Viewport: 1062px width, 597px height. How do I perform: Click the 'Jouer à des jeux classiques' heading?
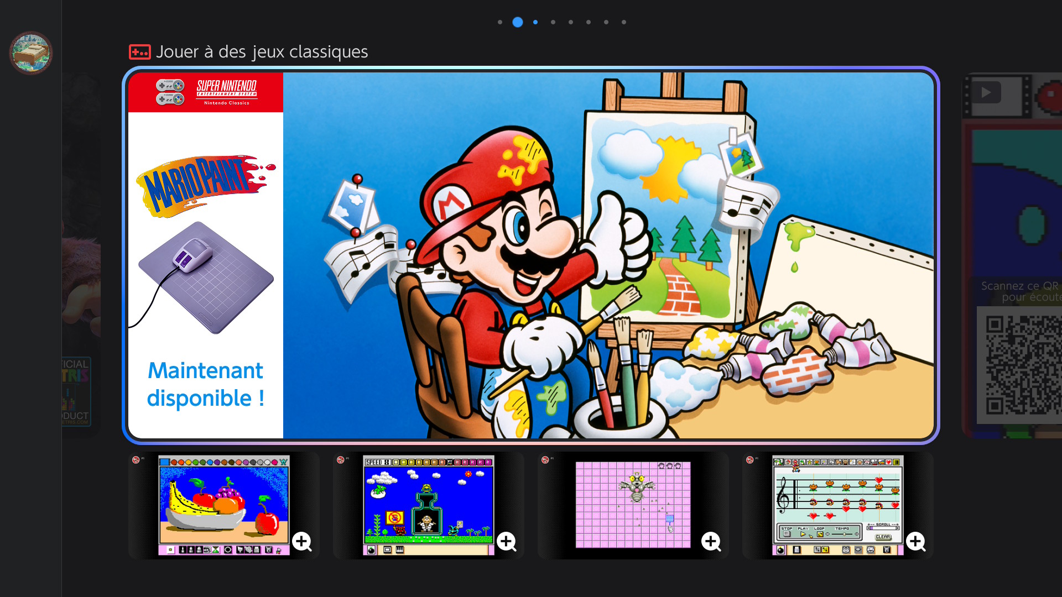click(x=262, y=51)
